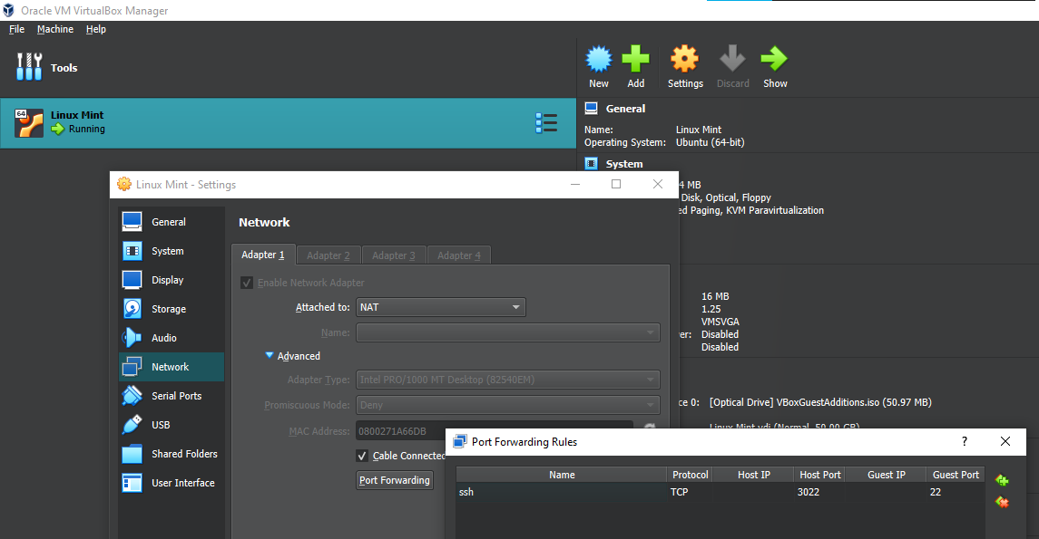
Task: Open the Shared Folders settings category
Action: [x=171, y=454]
